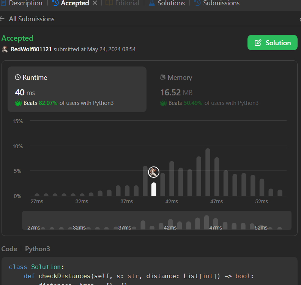Open the Editorial tab
The image size is (301, 285).
tap(127, 3)
